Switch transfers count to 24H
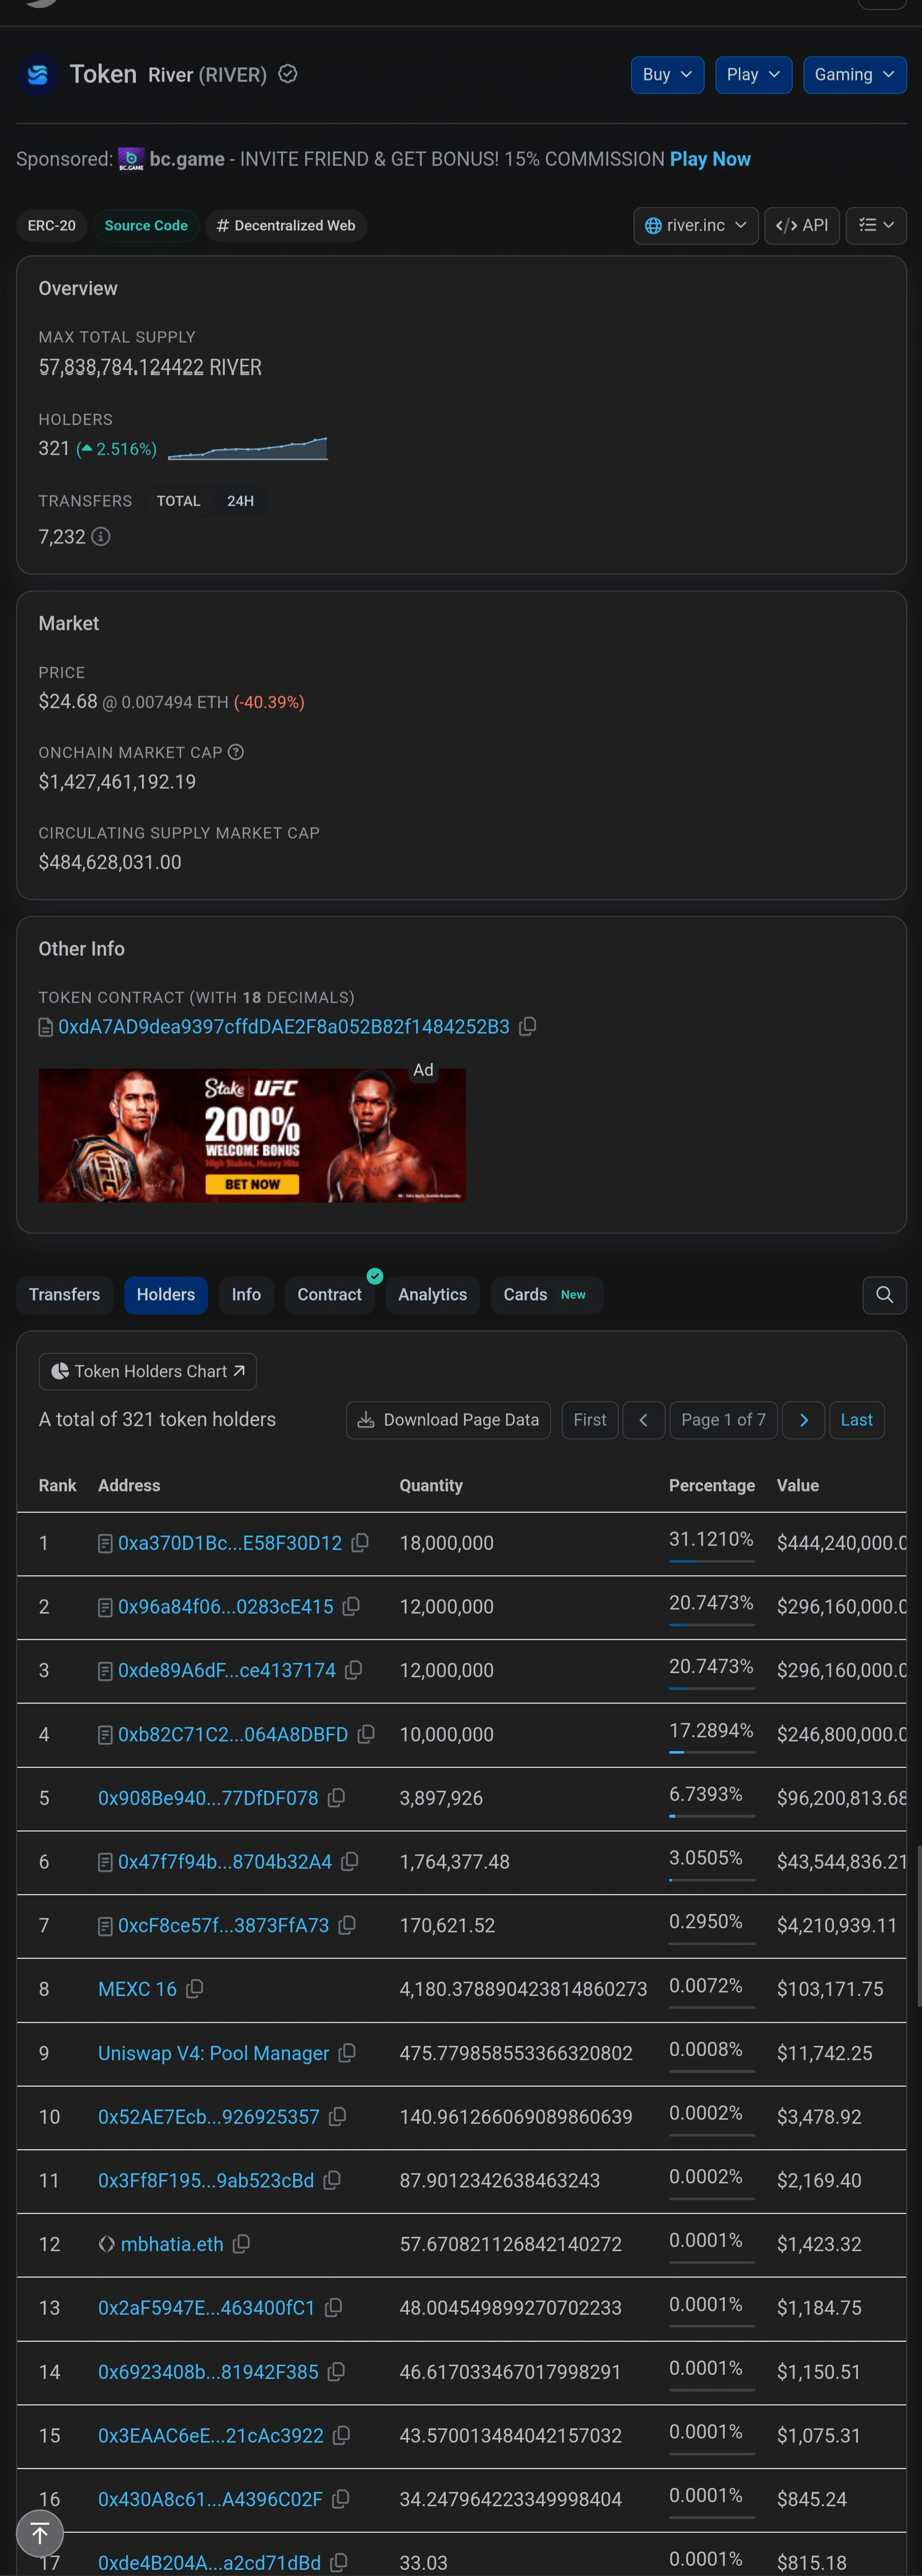922x2576 pixels. click(240, 501)
